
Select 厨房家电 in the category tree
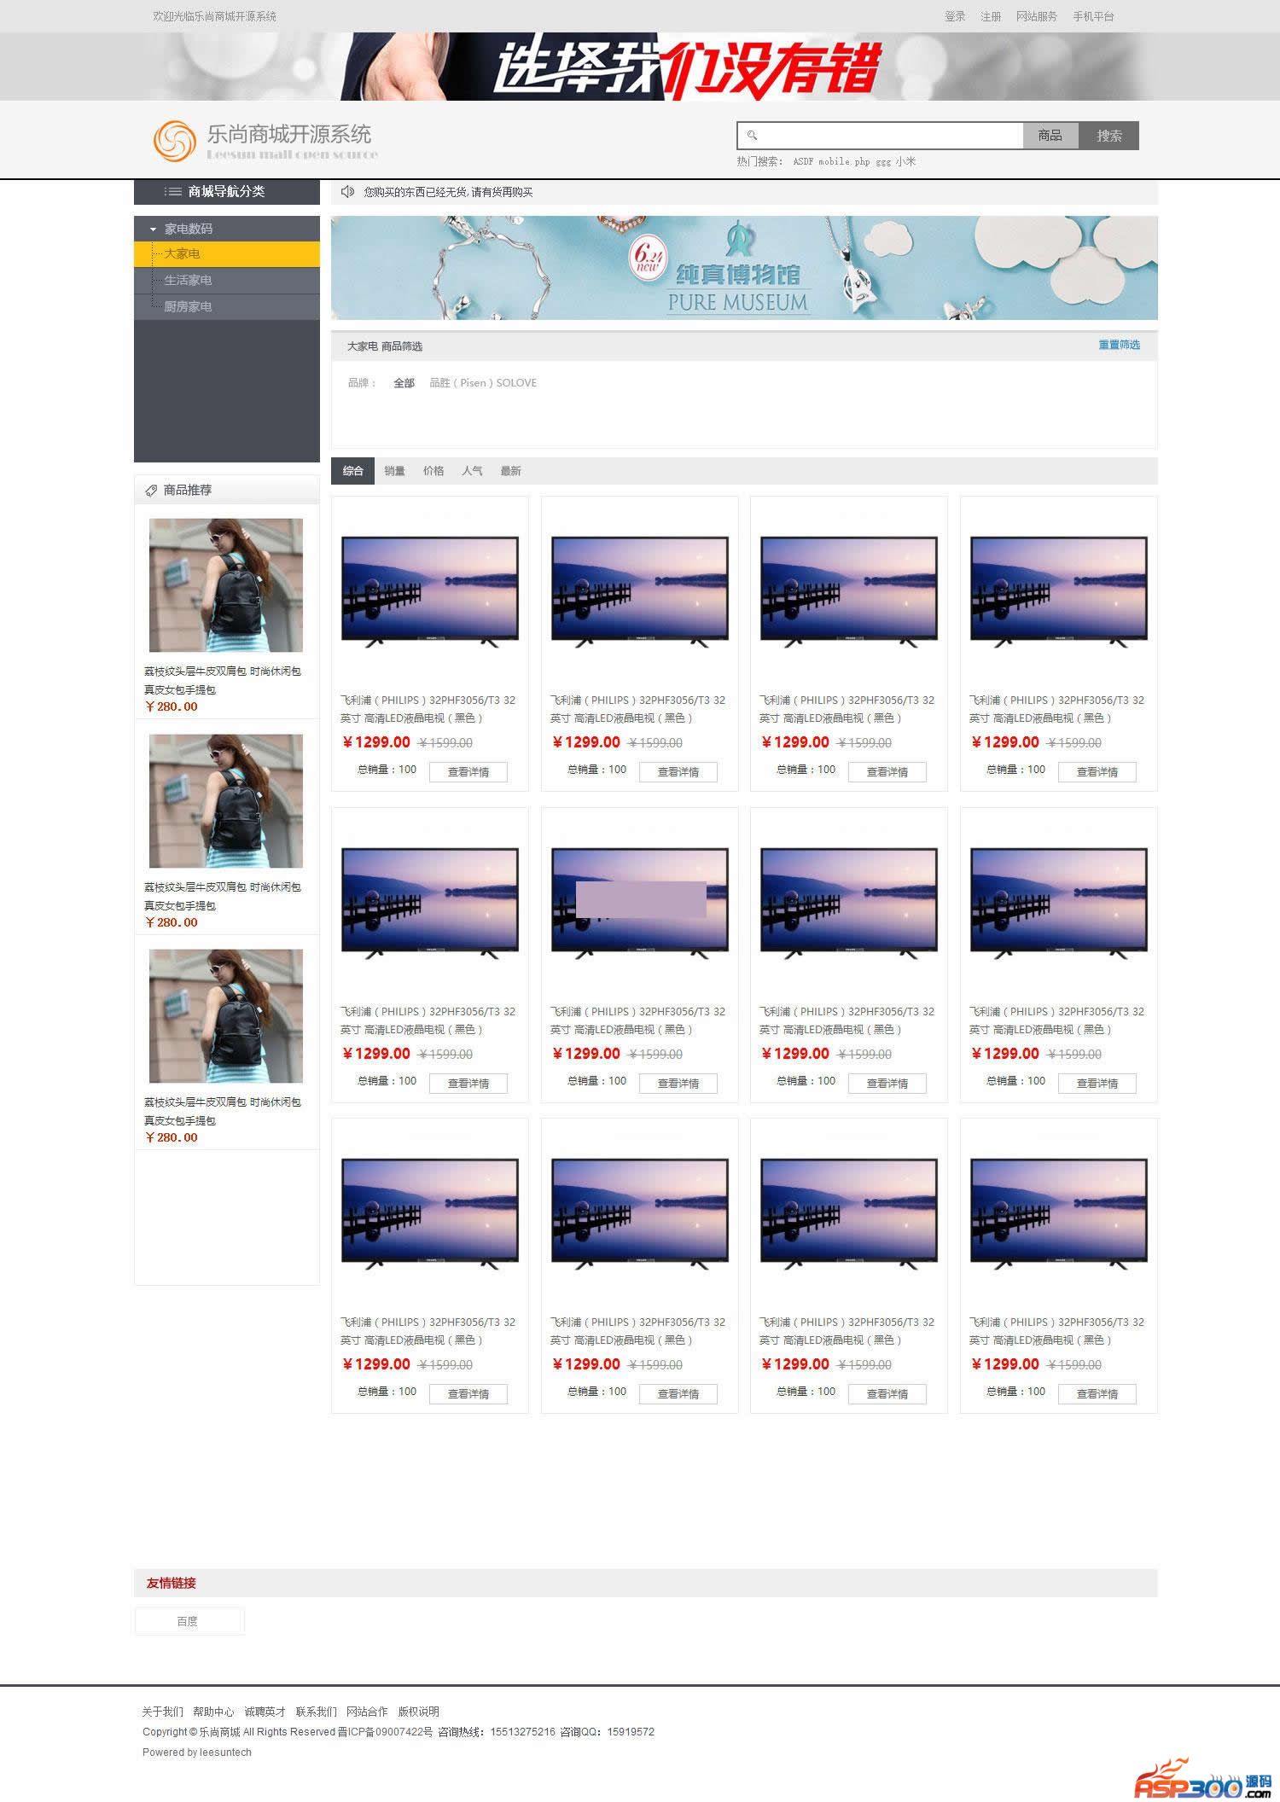(x=227, y=307)
